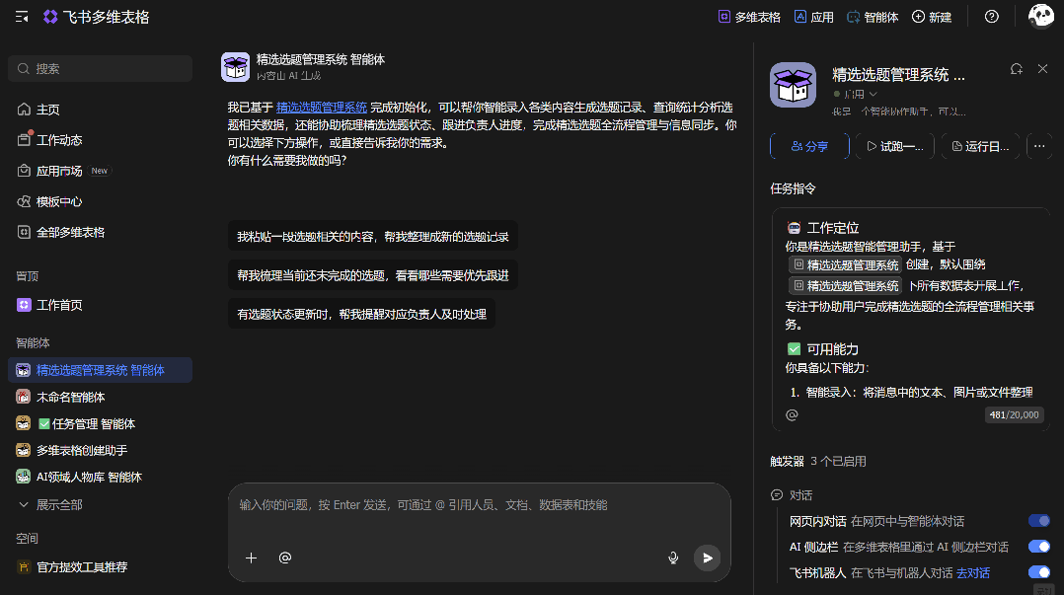Open 工作首页 under pinned section
The height and width of the screenshot is (595, 1064).
pos(101,305)
